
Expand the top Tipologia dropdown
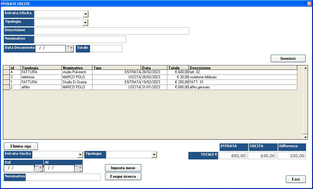[x=85, y=22]
